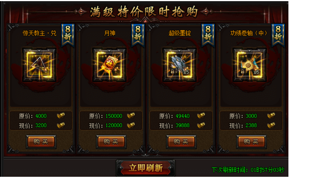The image size is (310, 182).
Task: Click gold ingot icon beside 原价 4000
Action: click(61, 116)
